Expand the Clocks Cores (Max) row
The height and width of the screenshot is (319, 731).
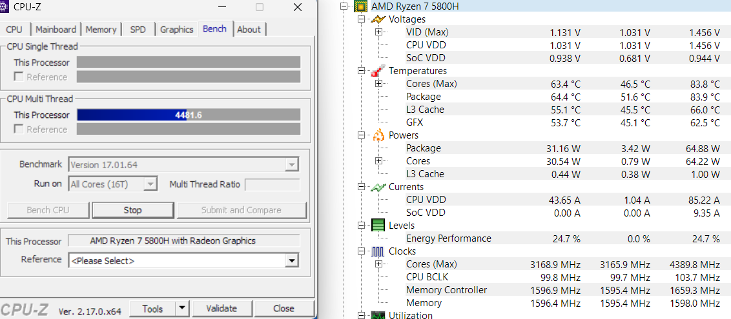point(378,264)
